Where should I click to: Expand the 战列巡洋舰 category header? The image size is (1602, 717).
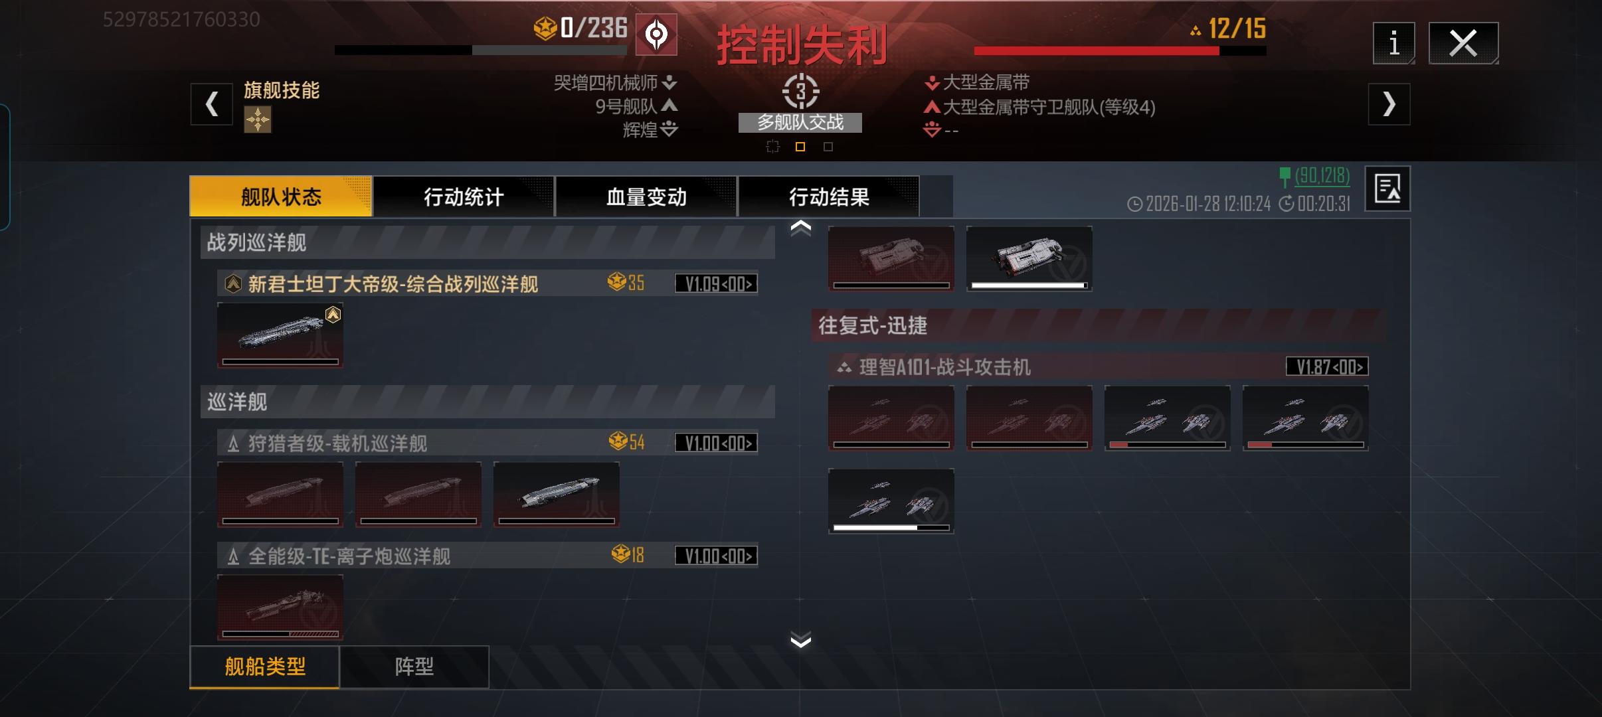pos(488,242)
